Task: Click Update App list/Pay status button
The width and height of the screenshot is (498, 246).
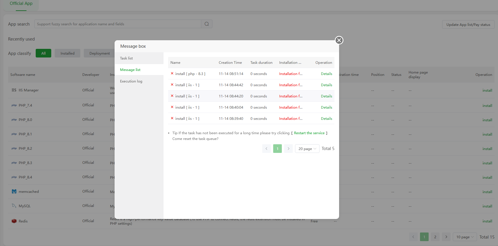Action: (468, 25)
